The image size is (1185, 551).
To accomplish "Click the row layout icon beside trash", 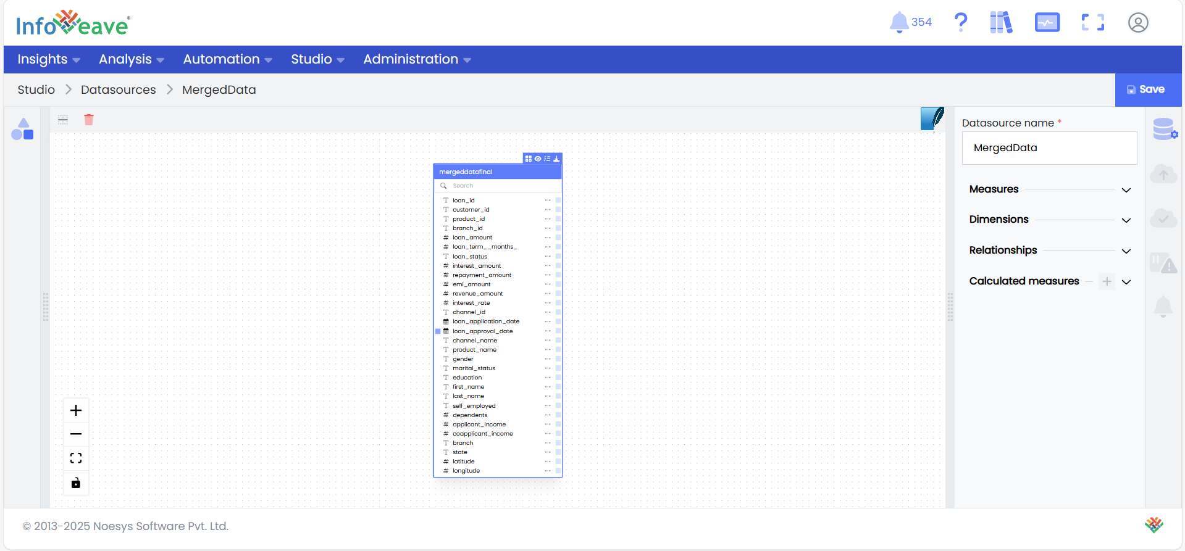I will coord(63,120).
